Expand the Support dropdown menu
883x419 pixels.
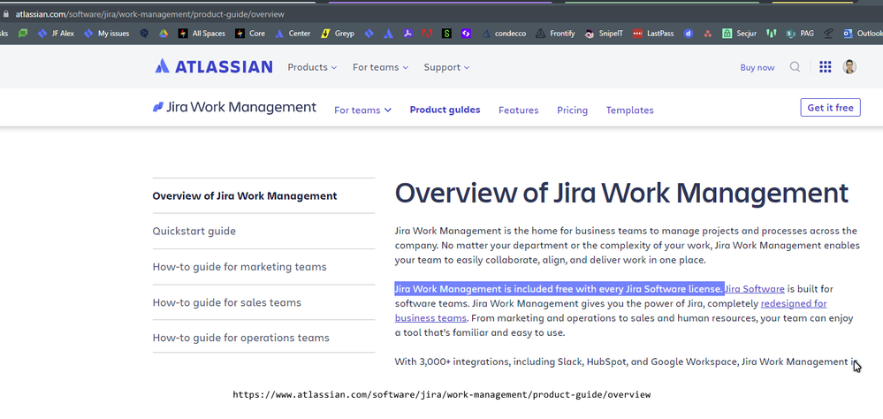point(446,67)
